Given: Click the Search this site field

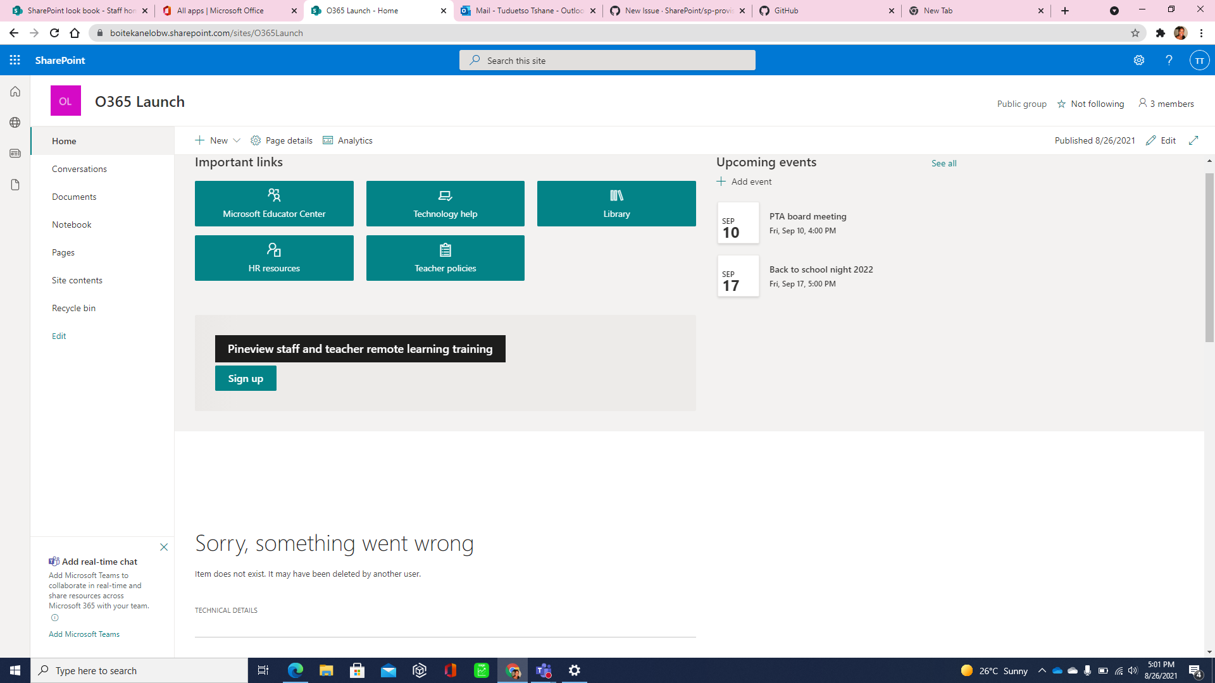Looking at the screenshot, I should [607, 60].
